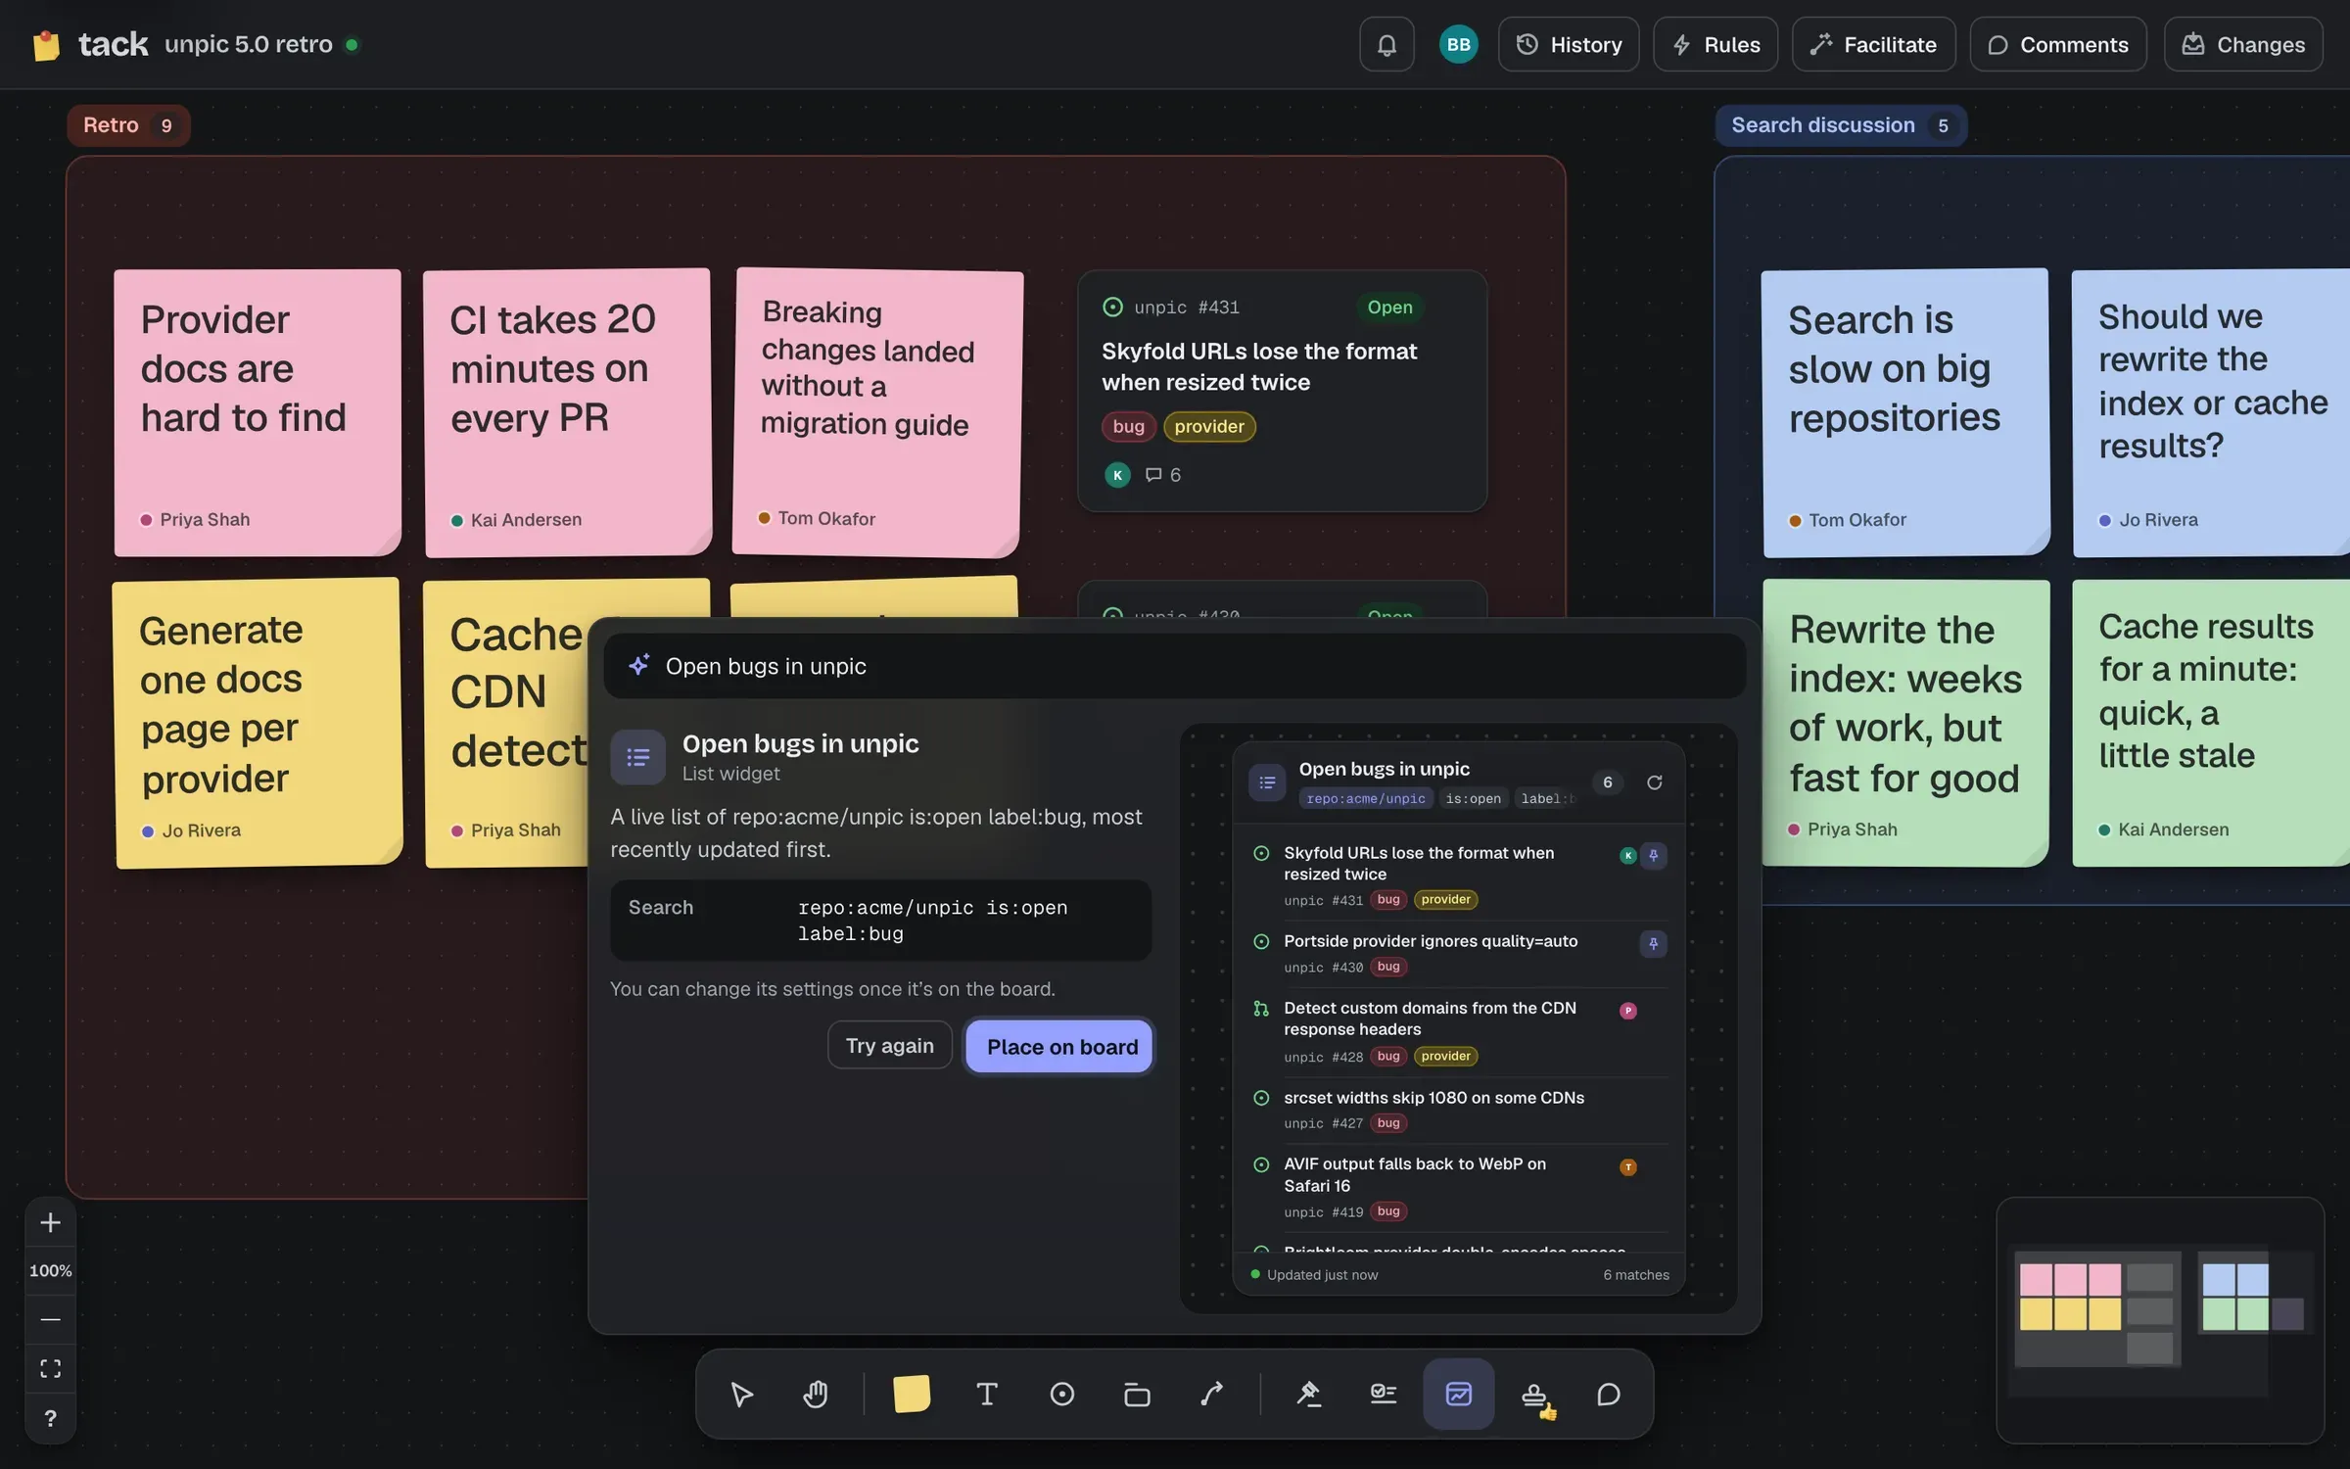Open issue unpic #431 card on board
Screen dimensions: 2350x1469
coord(1282,391)
